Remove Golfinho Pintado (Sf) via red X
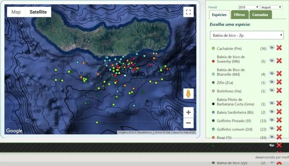This screenshot has width=289, height=166. click(279, 120)
